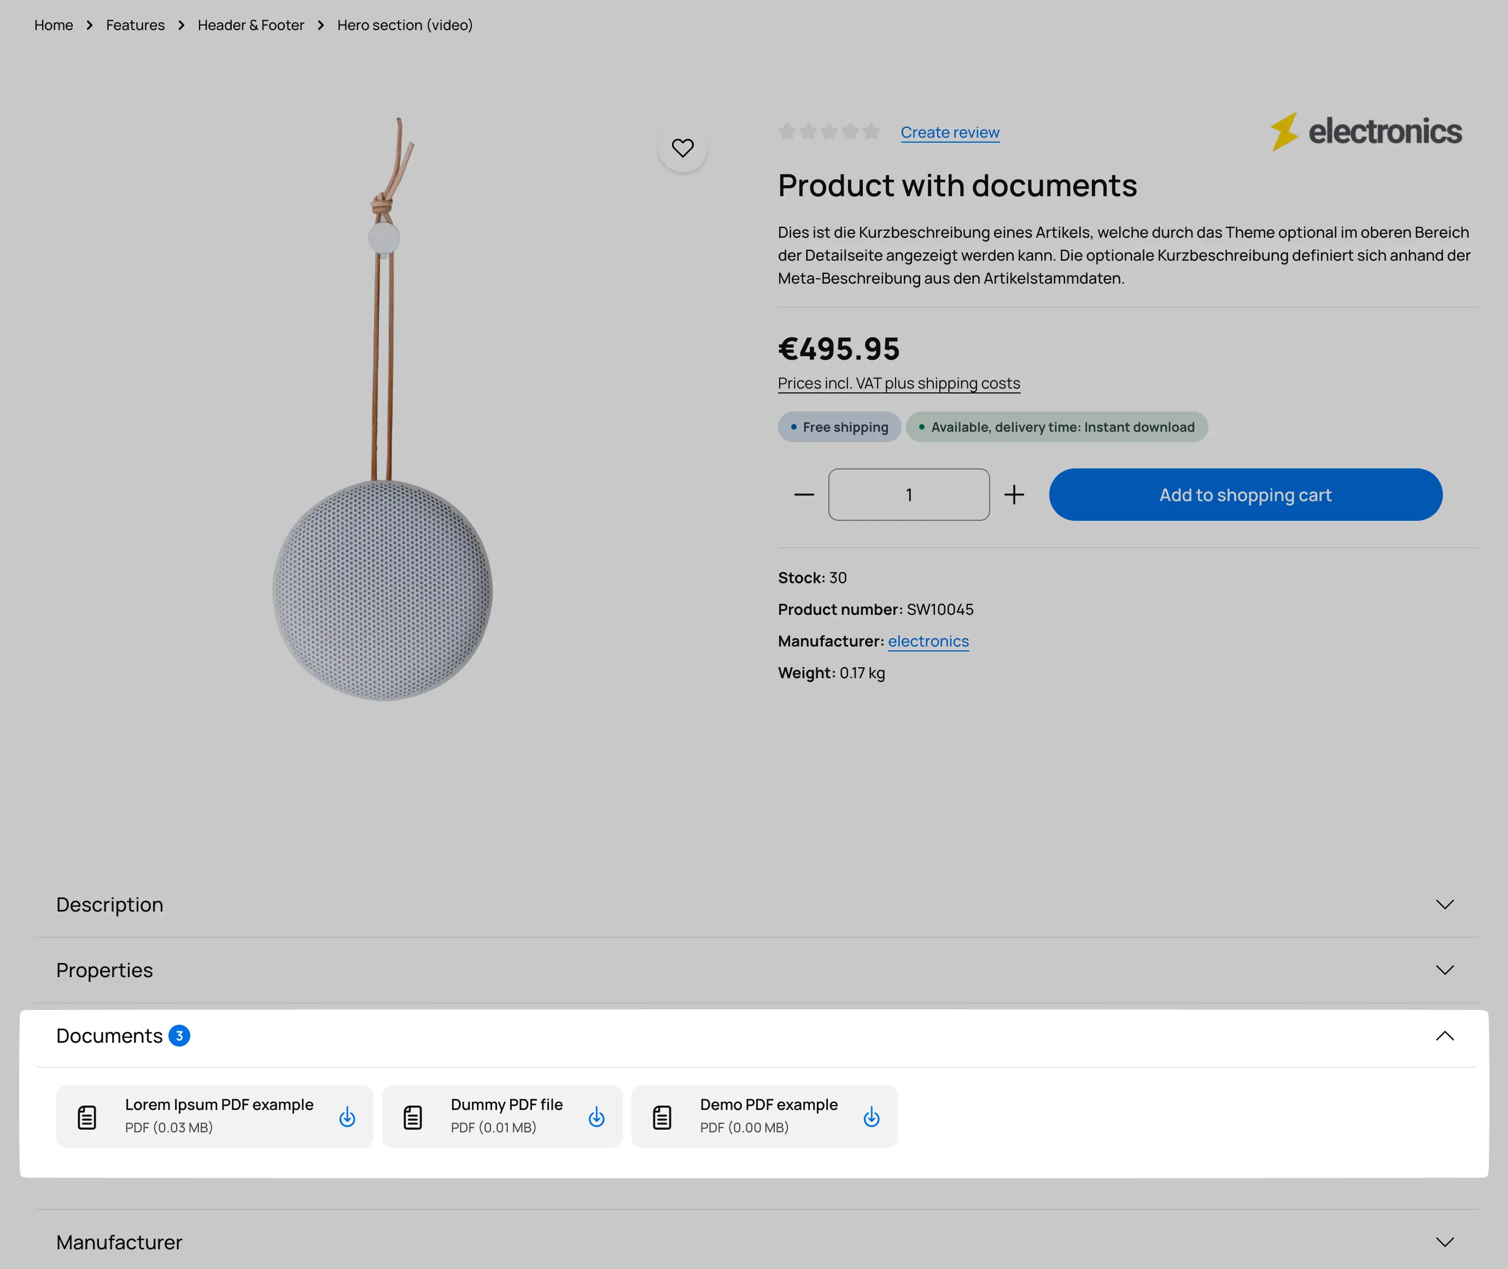Go to Home breadcrumb

(x=53, y=25)
